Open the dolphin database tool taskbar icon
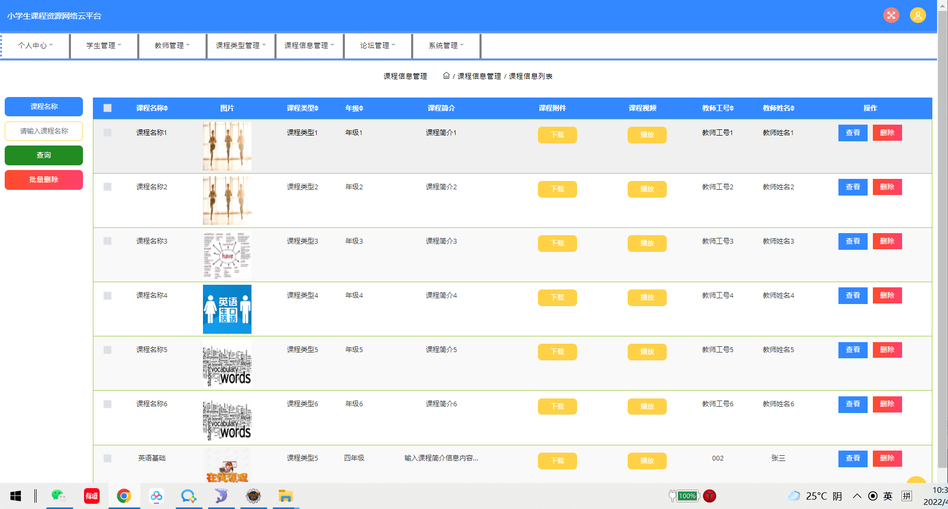Screen dimensions: 948x509 click(x=221, y=496)
